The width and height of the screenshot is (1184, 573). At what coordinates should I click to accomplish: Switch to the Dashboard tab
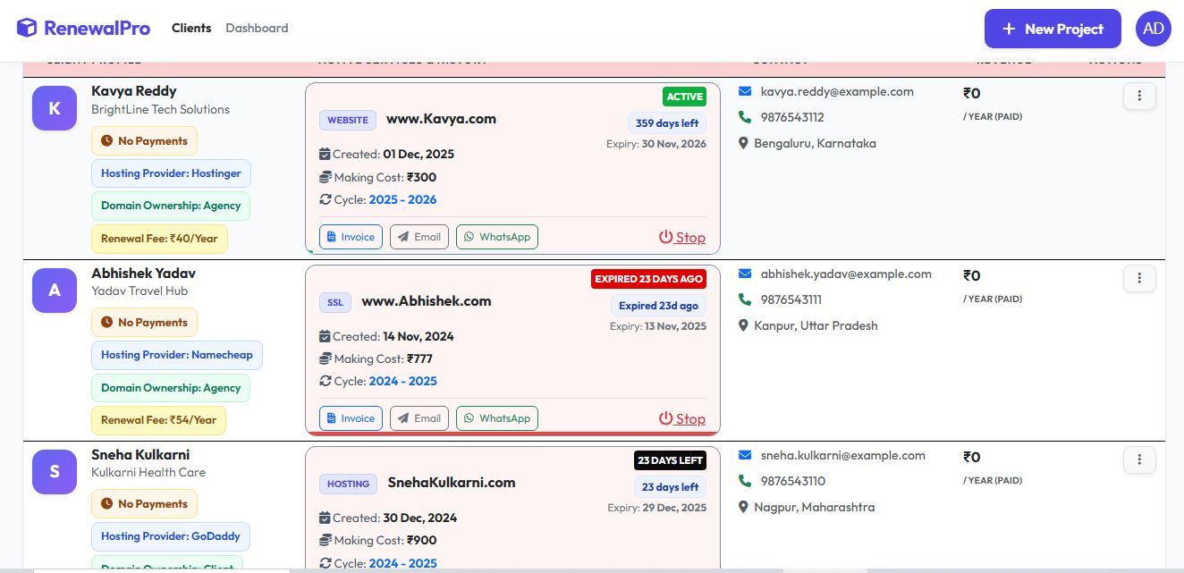coord(257,29)
